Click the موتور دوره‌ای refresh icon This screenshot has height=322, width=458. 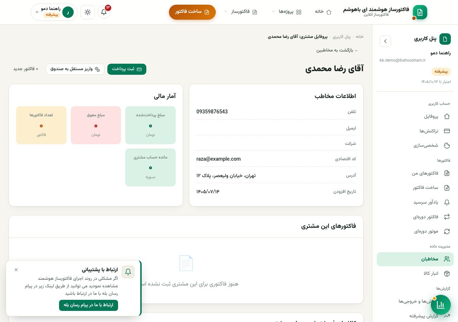coord(447,231)
